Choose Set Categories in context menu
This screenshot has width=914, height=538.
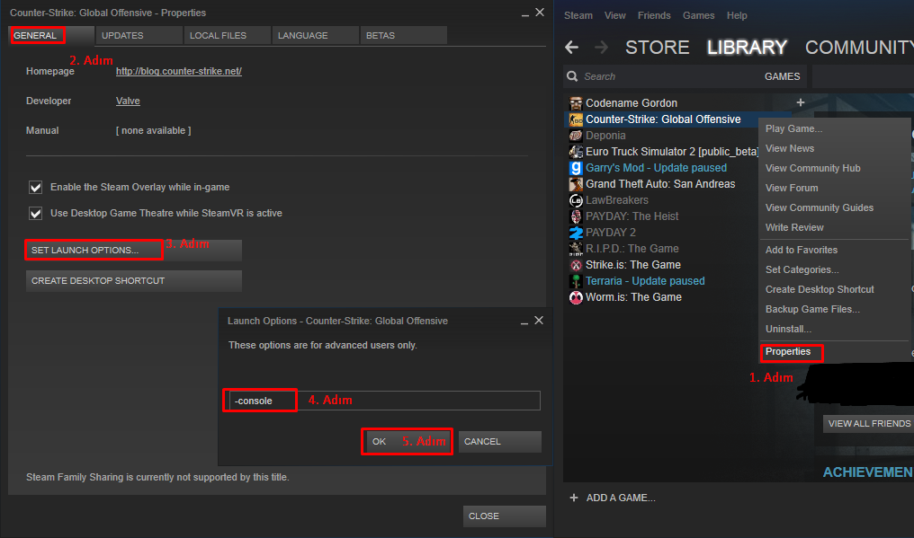[x=834, y=269]
